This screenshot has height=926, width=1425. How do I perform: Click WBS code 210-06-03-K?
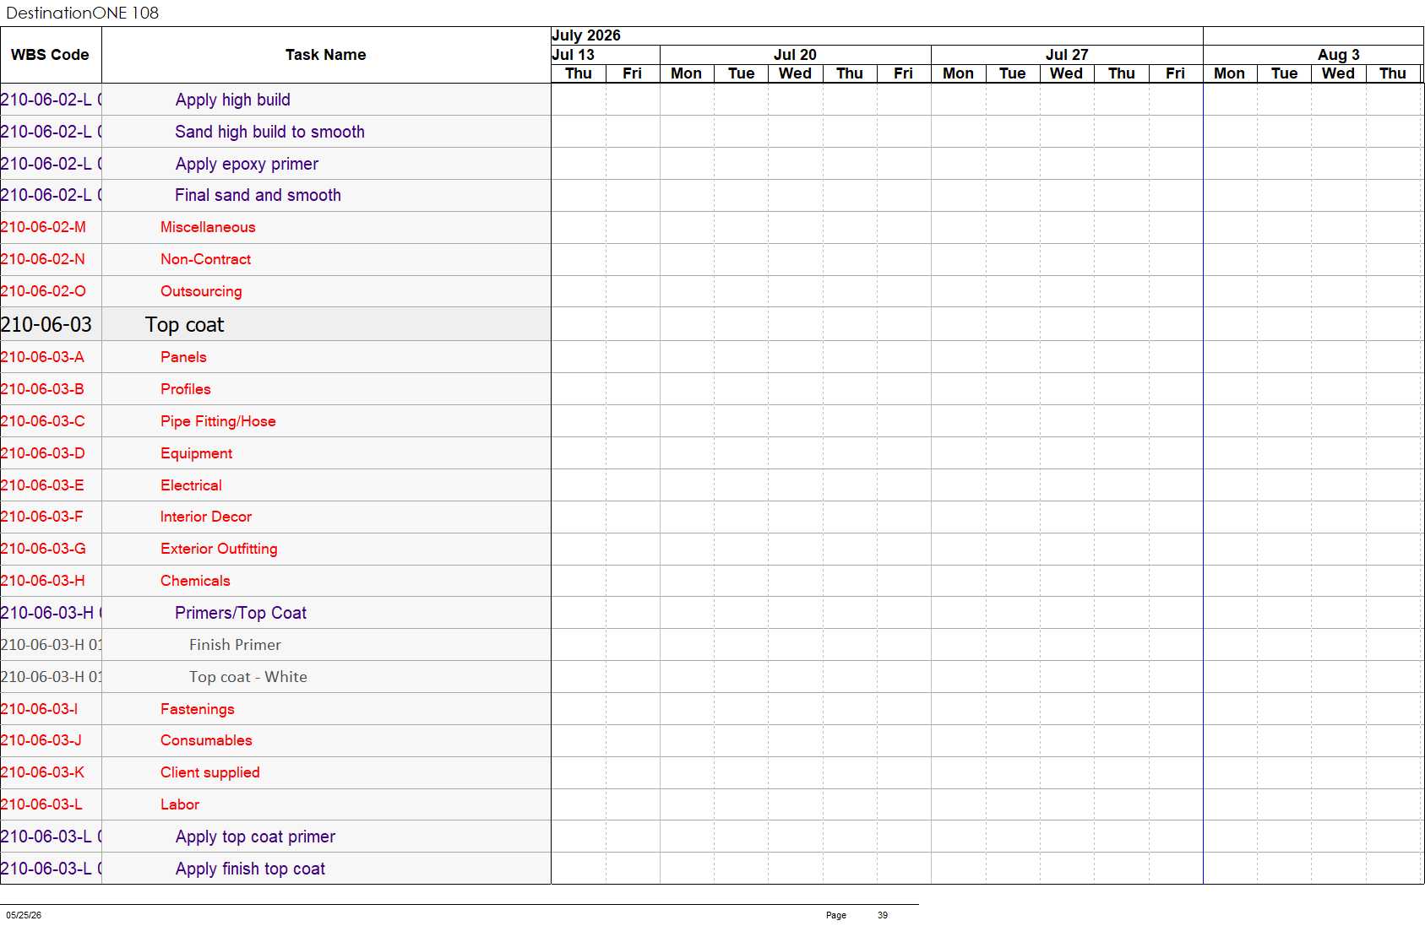42,772
